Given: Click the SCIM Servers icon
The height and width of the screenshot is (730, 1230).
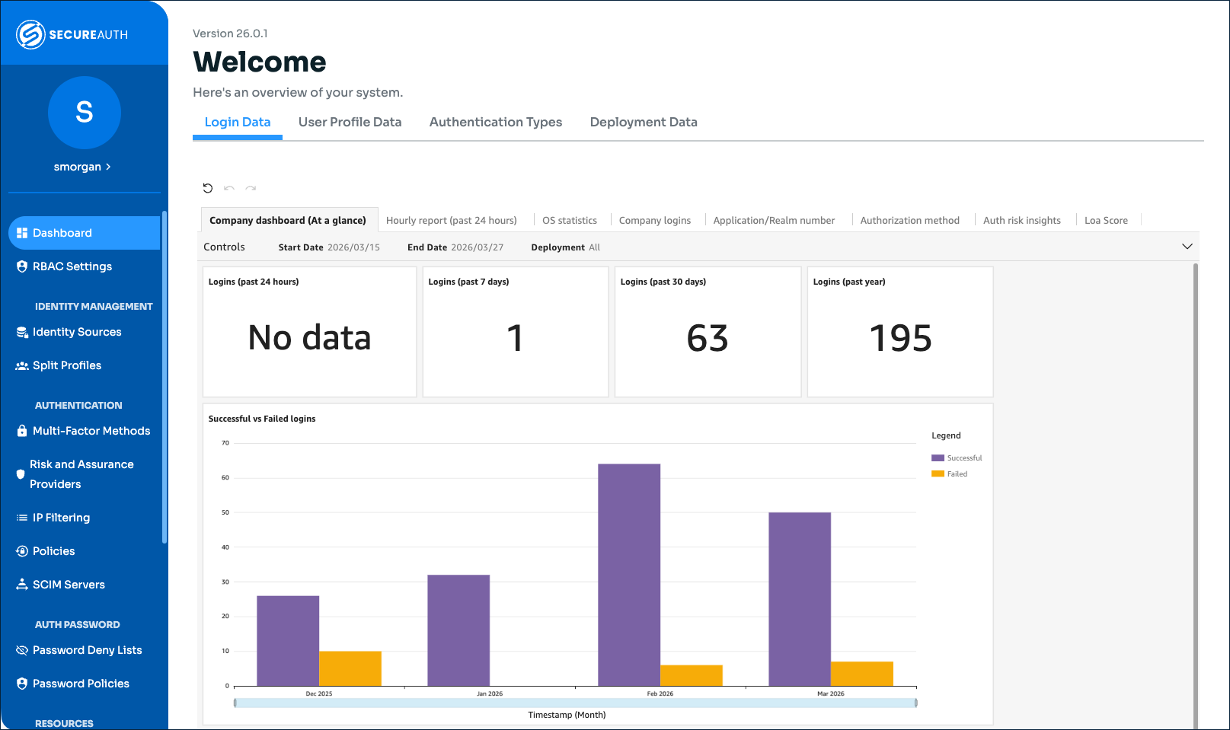Looking at the screenshot, I should tap(21, 584).
